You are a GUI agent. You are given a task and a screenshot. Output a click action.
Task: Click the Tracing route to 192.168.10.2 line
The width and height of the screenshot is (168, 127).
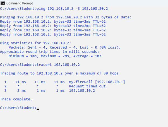coord(59,73)
